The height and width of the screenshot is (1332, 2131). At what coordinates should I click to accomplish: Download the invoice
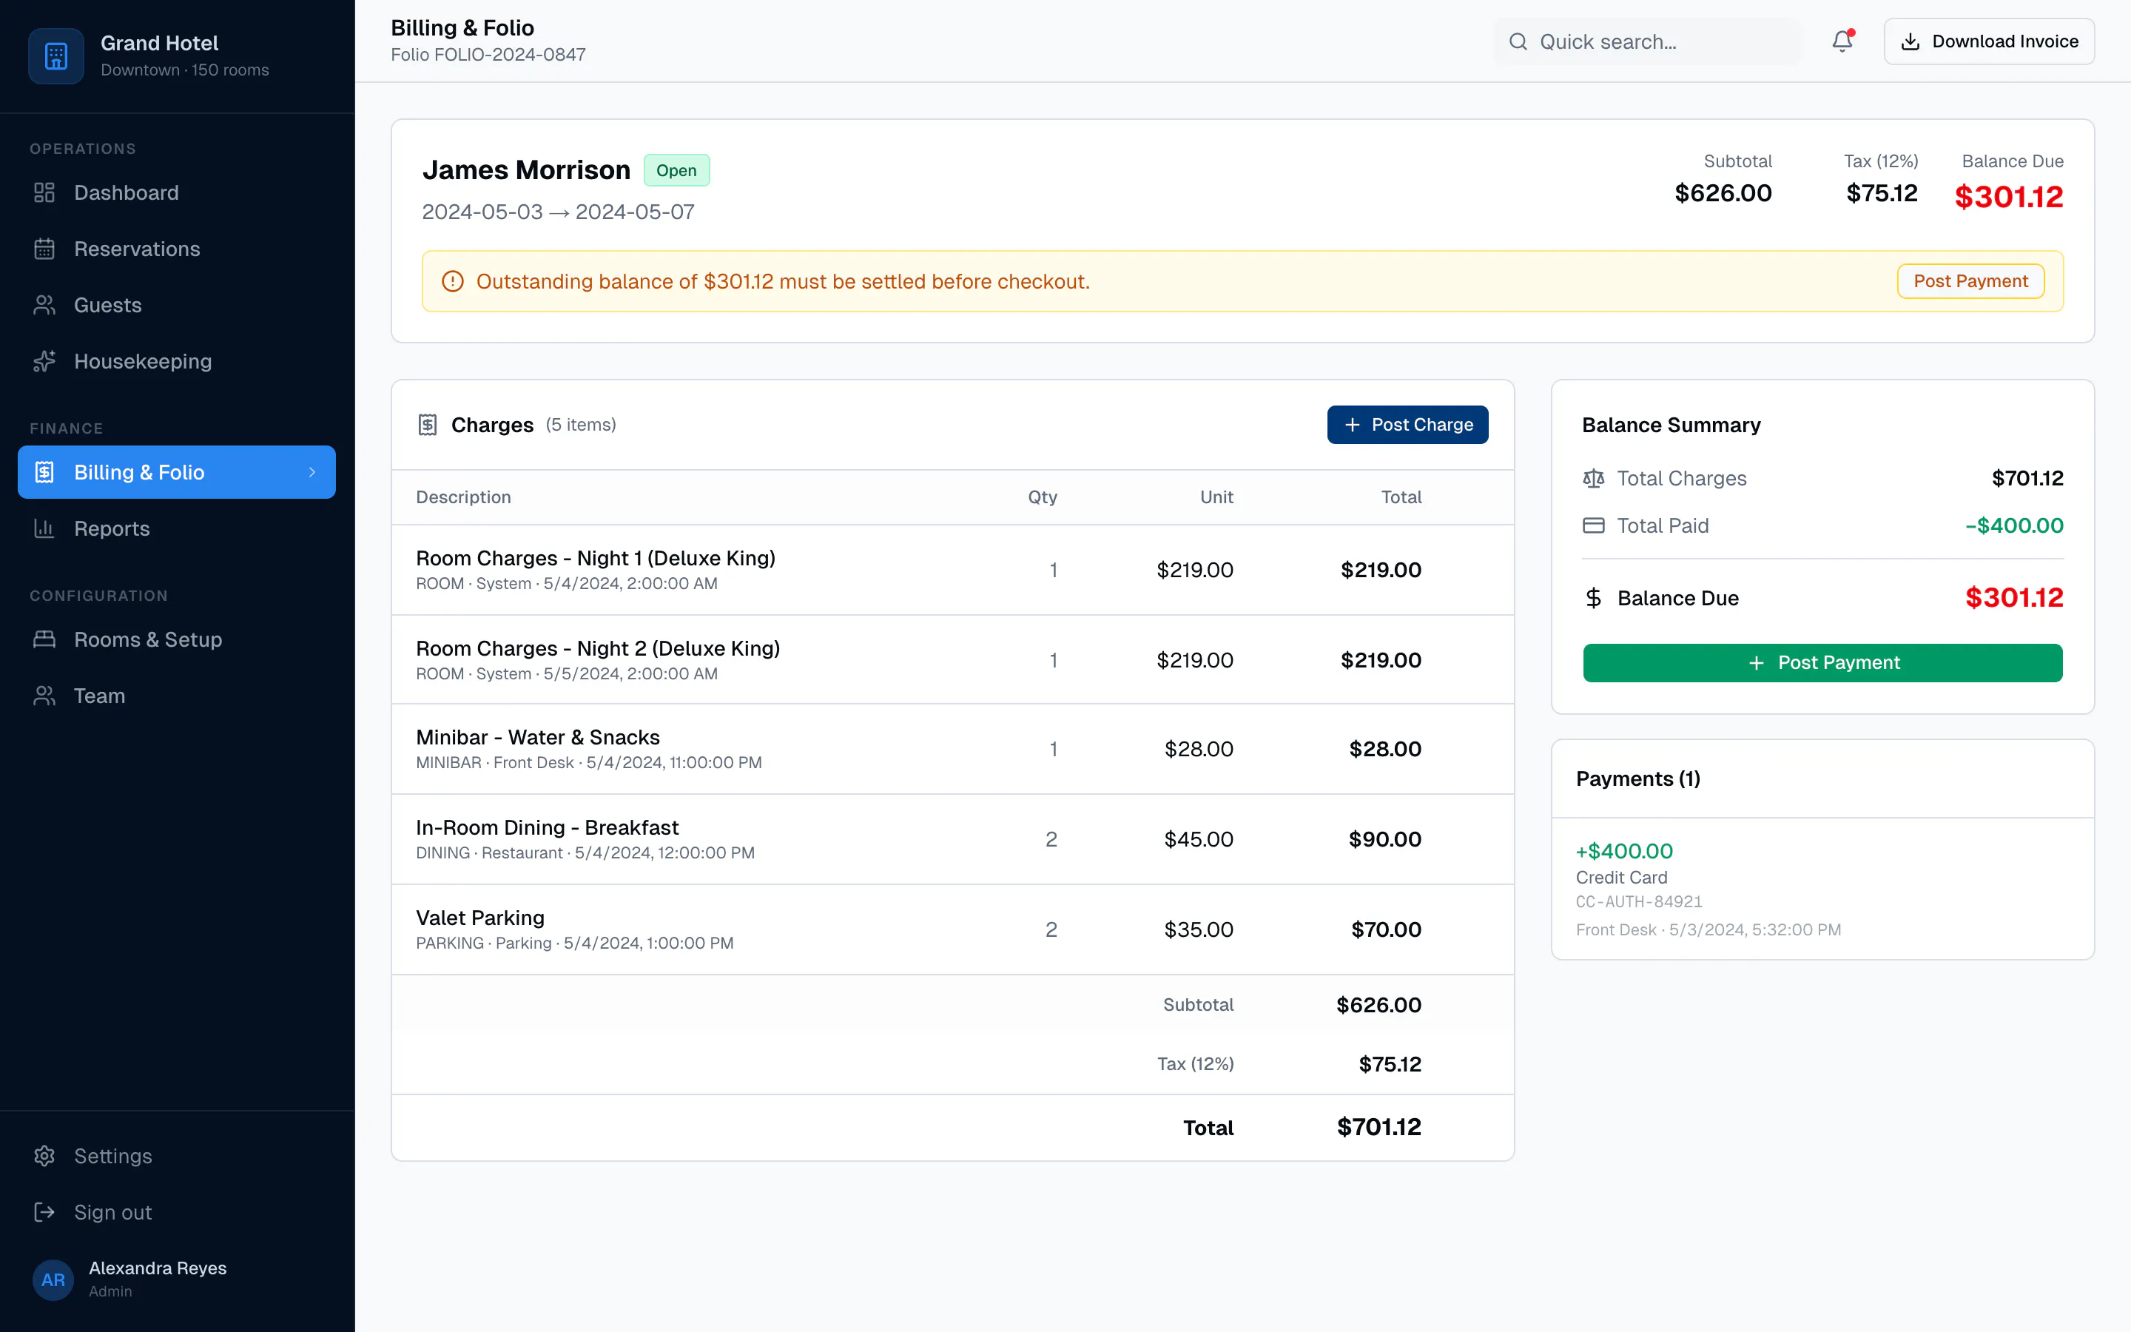[x=1988, y=41]
